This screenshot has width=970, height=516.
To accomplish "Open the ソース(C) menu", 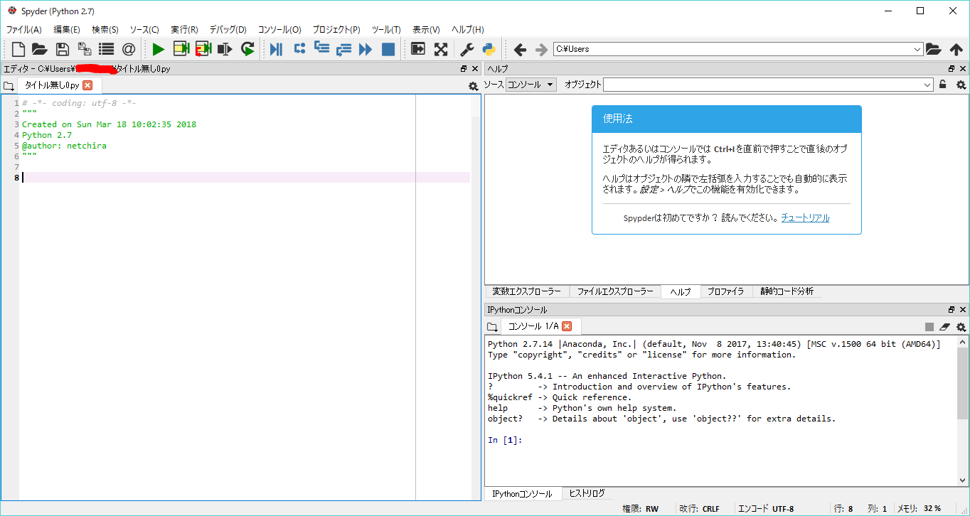I will click(144, 30).
